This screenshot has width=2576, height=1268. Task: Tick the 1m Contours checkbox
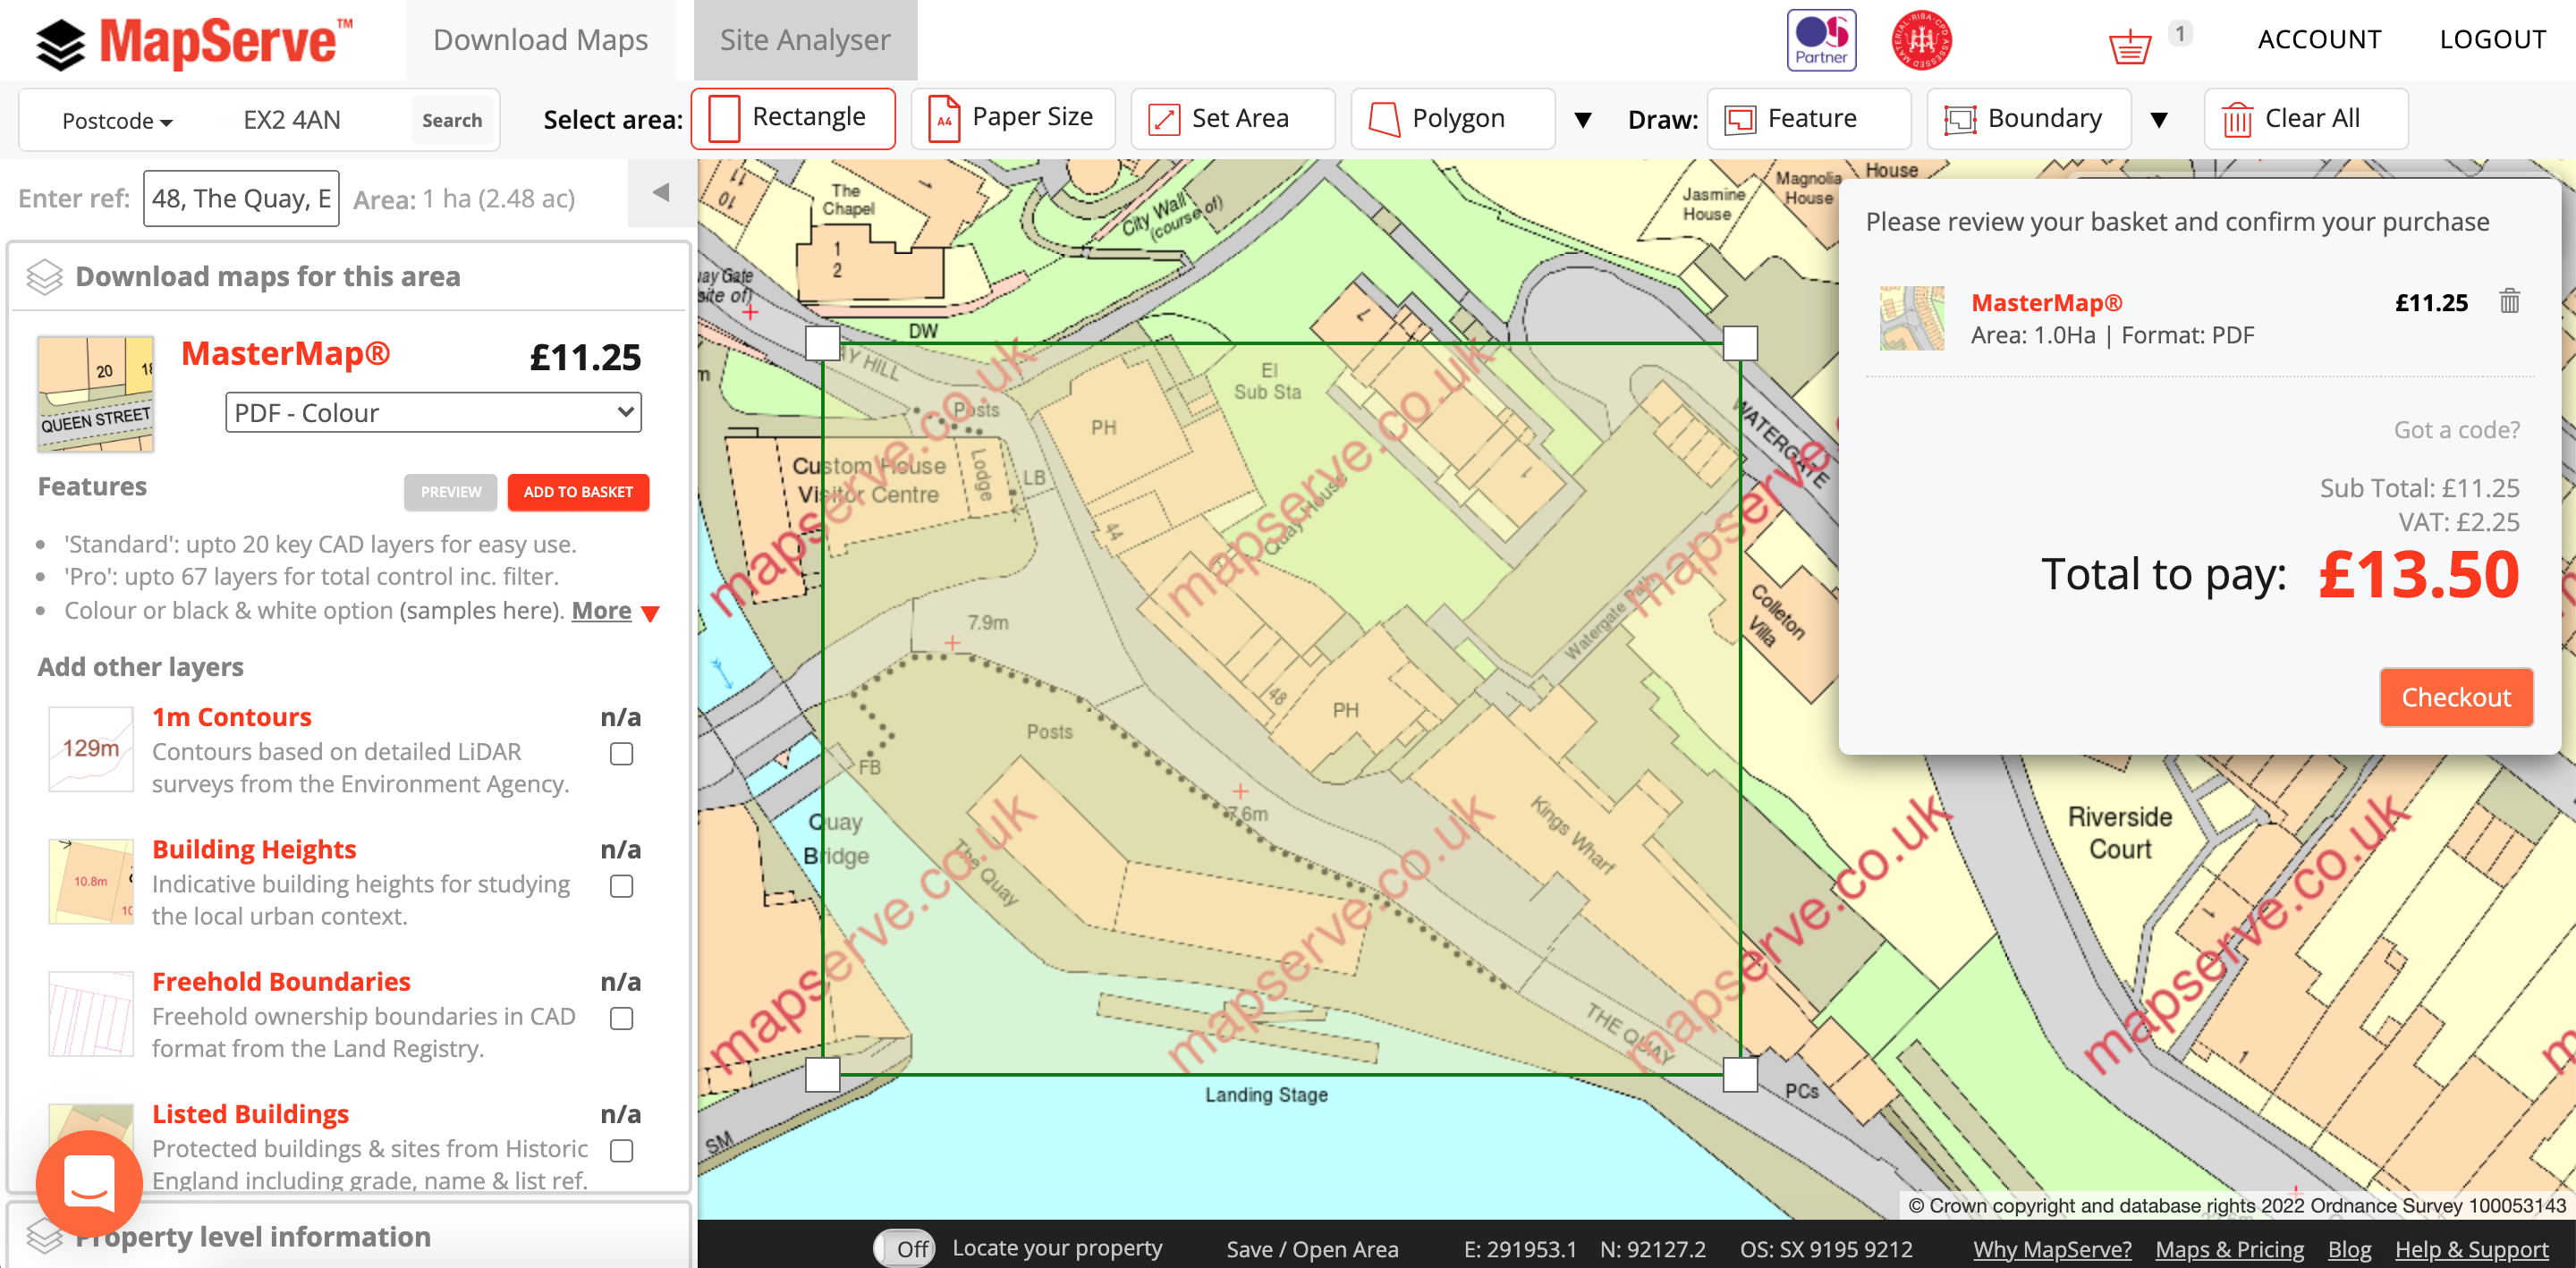[x=622, y=753]
